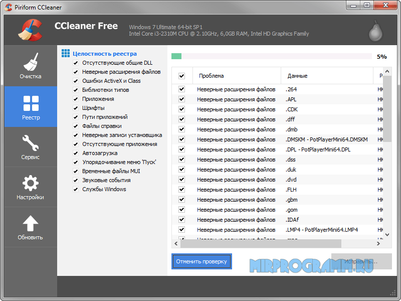
Task: Select the .LMP4 - PotPlayerMini64.LMP4 entry
Action: point(321,230)
